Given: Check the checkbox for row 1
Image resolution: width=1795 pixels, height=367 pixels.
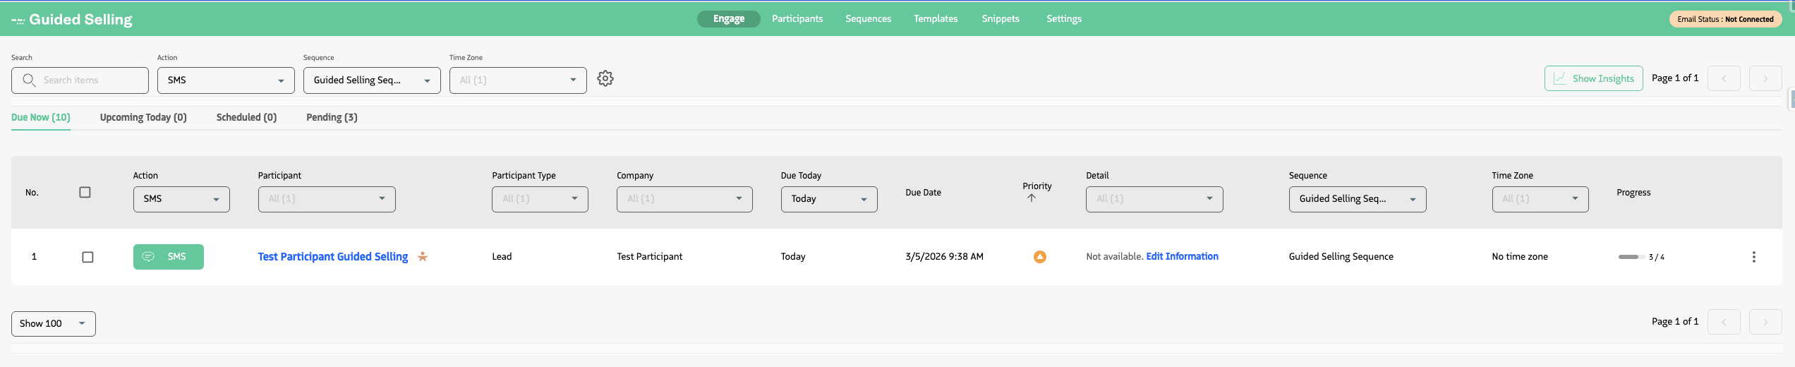Looking at the screenshot, I should coord(87,257).
